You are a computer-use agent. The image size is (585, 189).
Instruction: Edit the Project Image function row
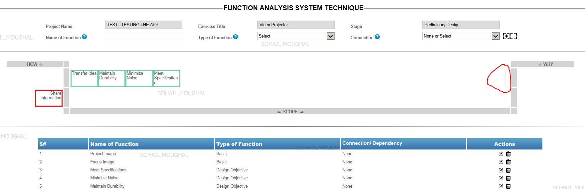[x=501, y=154]
